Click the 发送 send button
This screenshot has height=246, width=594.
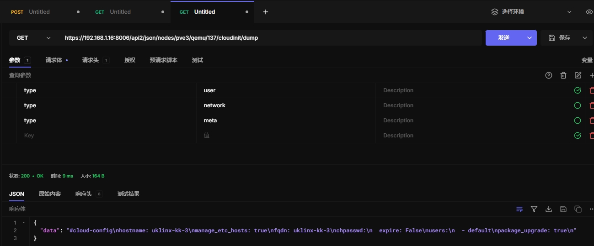coord(504,38)
